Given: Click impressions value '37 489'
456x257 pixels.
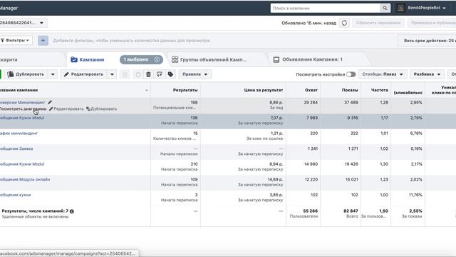Looking at the screenshot, I should pos(351,103).
